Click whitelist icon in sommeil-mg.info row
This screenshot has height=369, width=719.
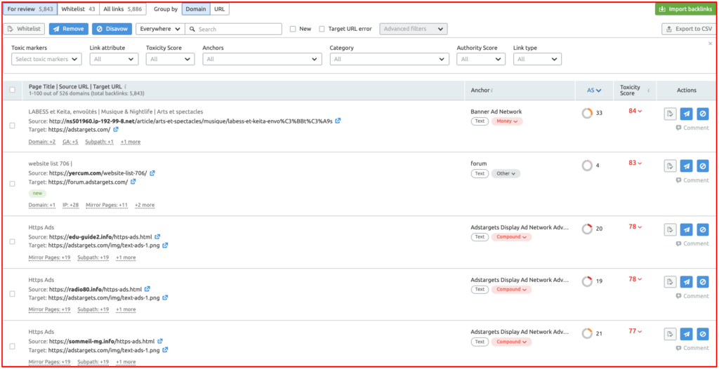[x=671, y=334]
